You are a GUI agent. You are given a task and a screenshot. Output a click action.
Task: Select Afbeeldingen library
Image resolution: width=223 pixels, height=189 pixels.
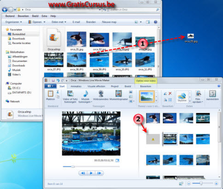(20, 56)
